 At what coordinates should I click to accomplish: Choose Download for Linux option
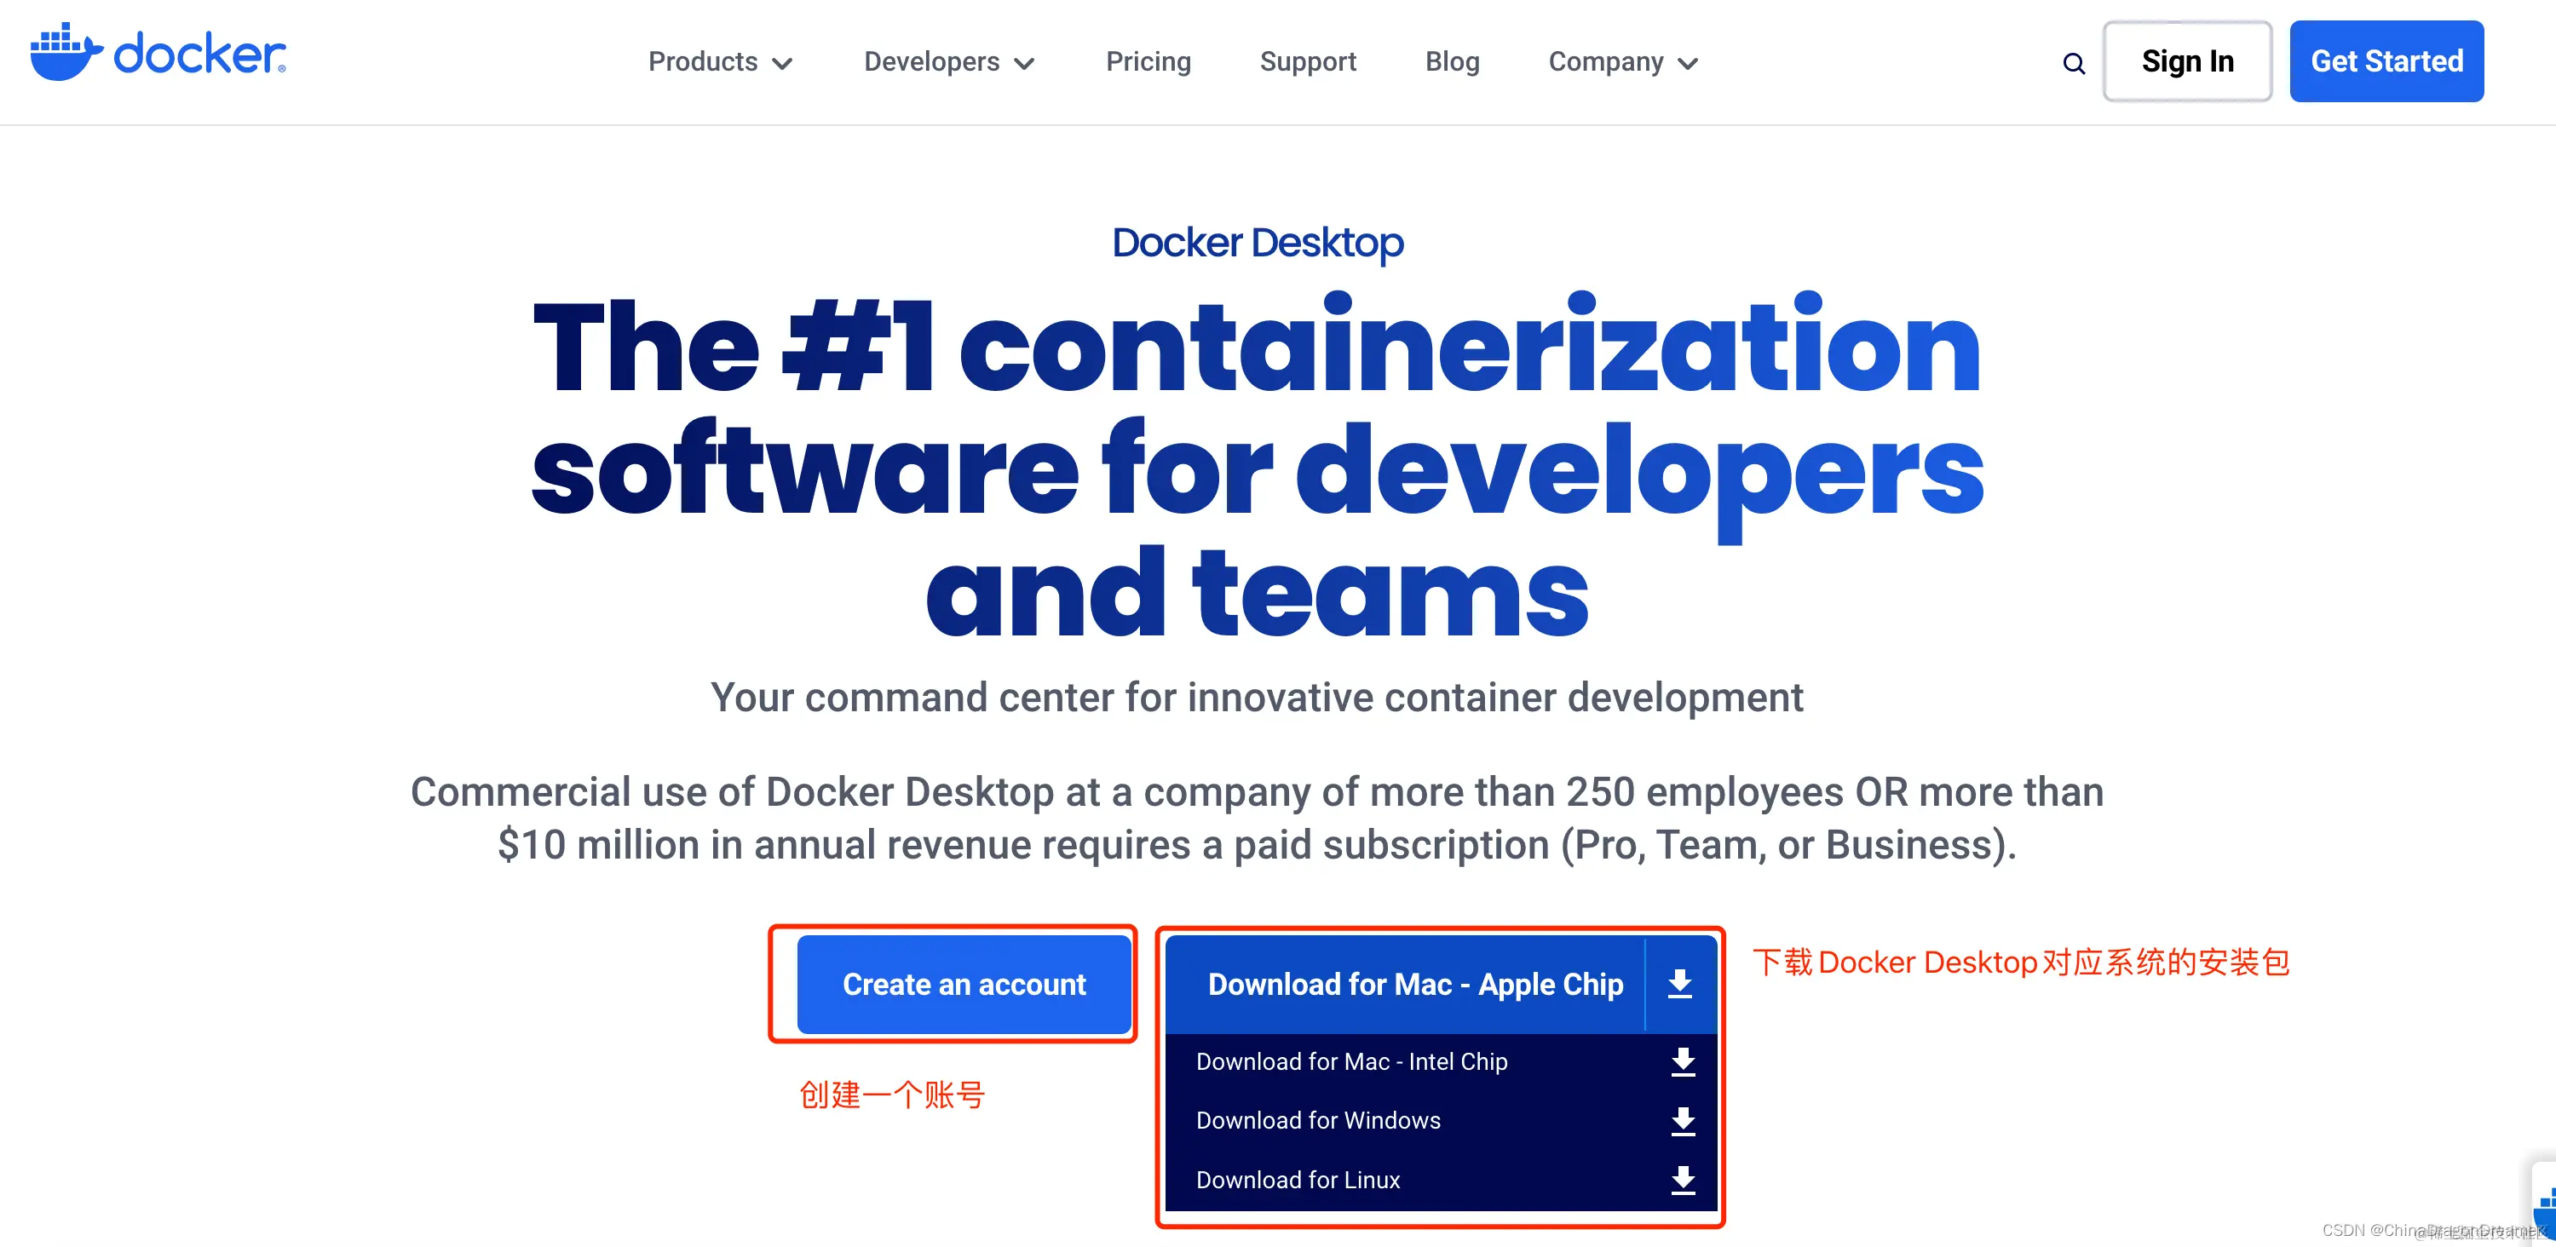pos(1298,1180)
